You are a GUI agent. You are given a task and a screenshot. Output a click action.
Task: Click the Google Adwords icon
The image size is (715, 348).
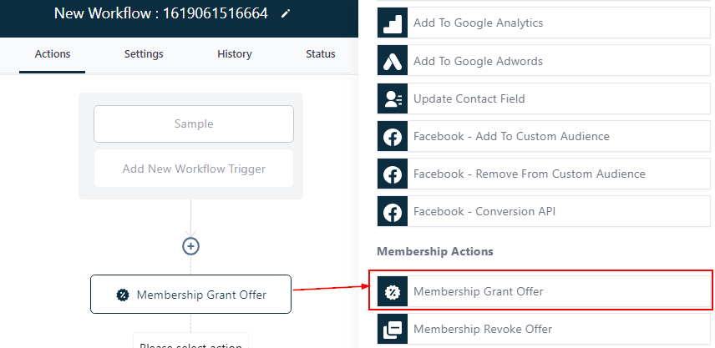(x=392, y=61)
